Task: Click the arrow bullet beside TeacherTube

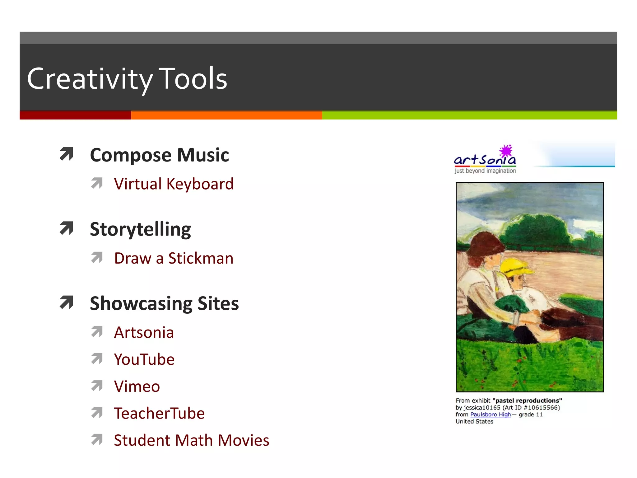Action: click(97, 413)
